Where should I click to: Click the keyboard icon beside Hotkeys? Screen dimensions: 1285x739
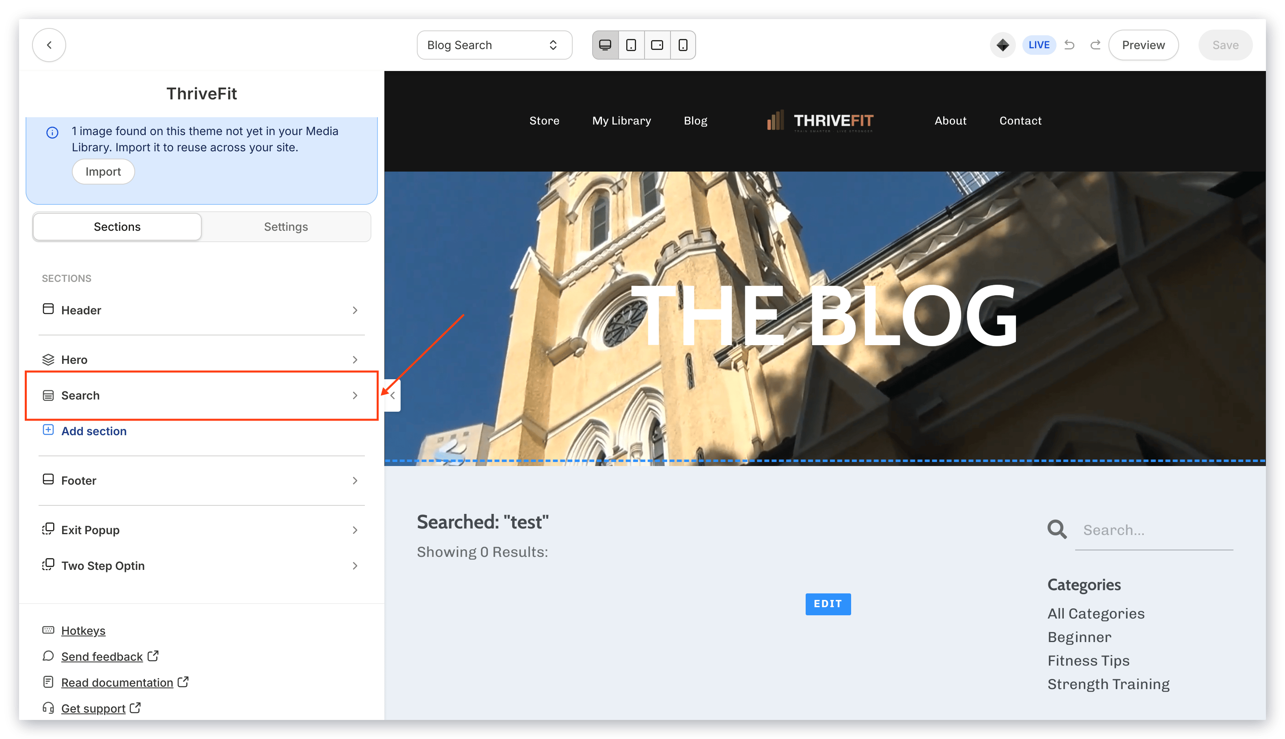(x=48, y=629)
